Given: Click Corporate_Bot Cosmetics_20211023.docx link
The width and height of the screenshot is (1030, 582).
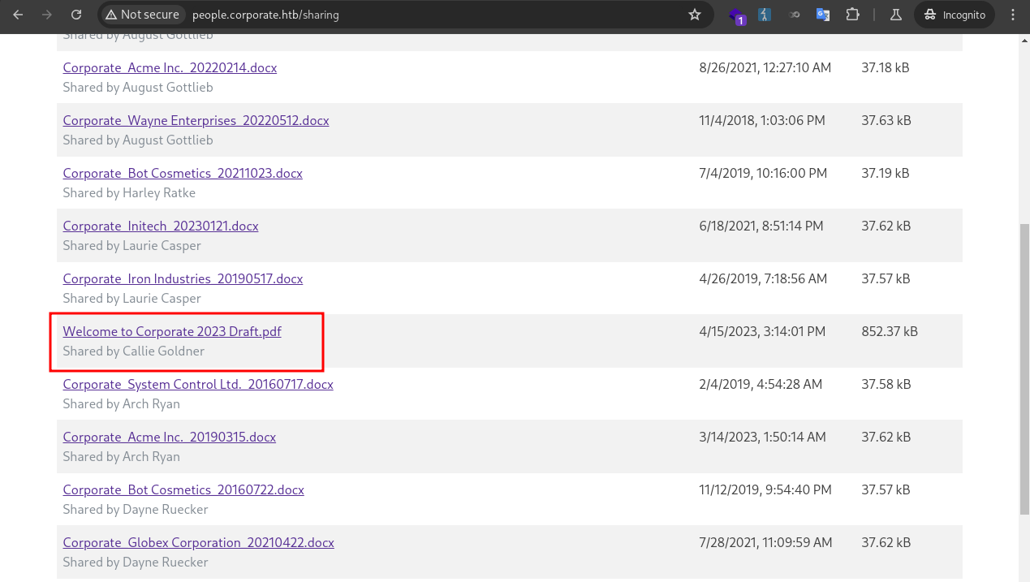Looking at the screenshot, I should pyautogui.click(x=183, y=173).
